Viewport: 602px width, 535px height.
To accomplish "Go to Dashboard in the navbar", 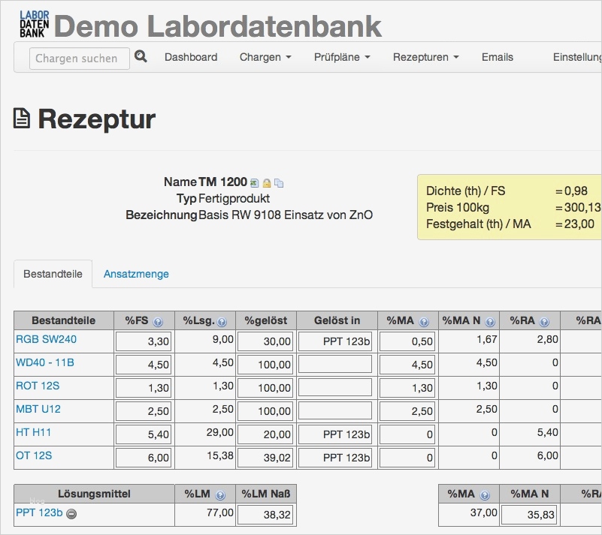I will coord(191,57).
